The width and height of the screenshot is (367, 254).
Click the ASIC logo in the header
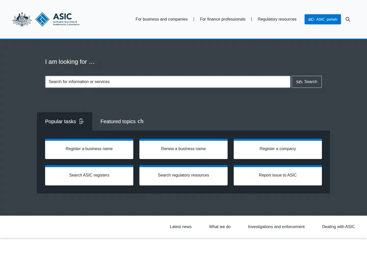[x=57, y=19]
